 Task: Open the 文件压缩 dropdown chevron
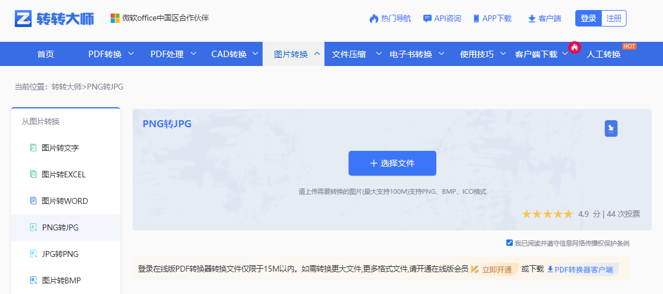379,54
